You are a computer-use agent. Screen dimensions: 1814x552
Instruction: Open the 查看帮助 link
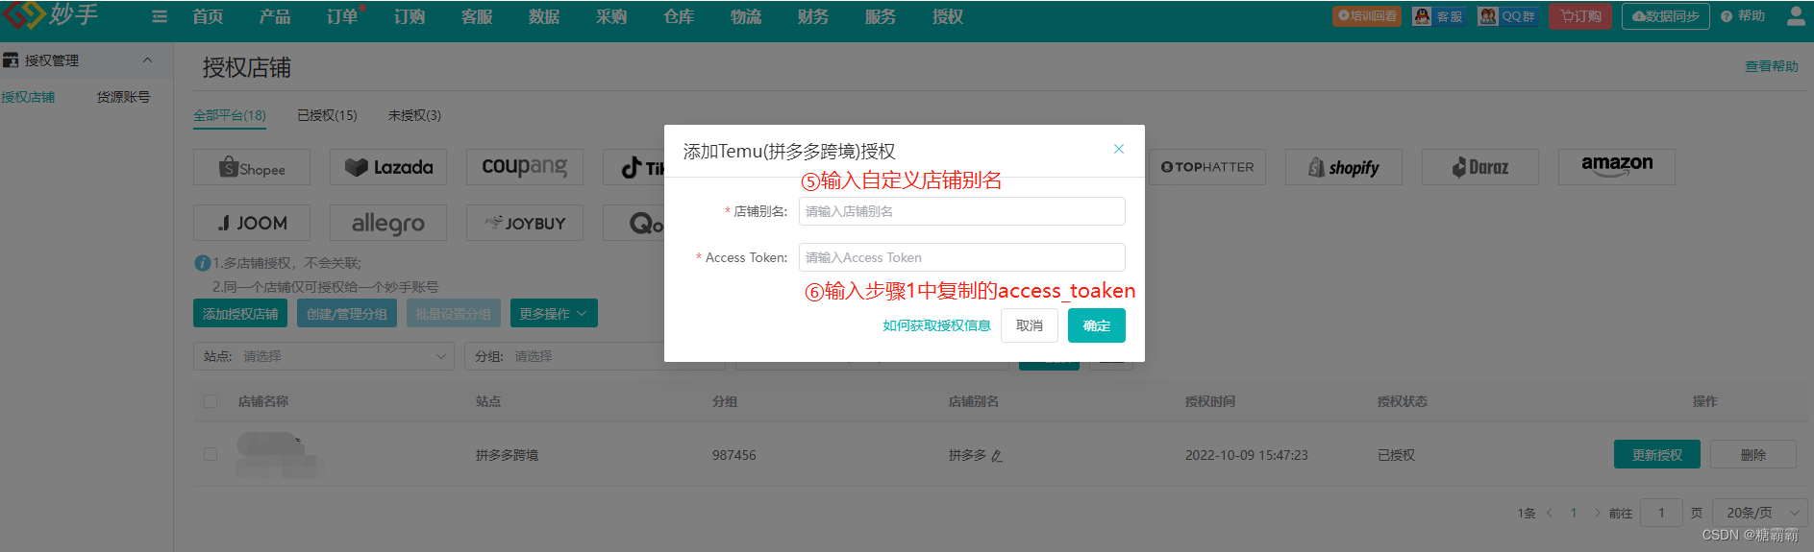pyautogui.click(x=1772, y=66)
